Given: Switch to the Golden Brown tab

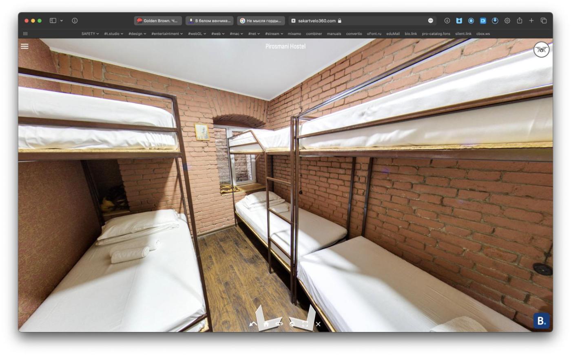Looking at the screenshot, I should click(158, 21).
